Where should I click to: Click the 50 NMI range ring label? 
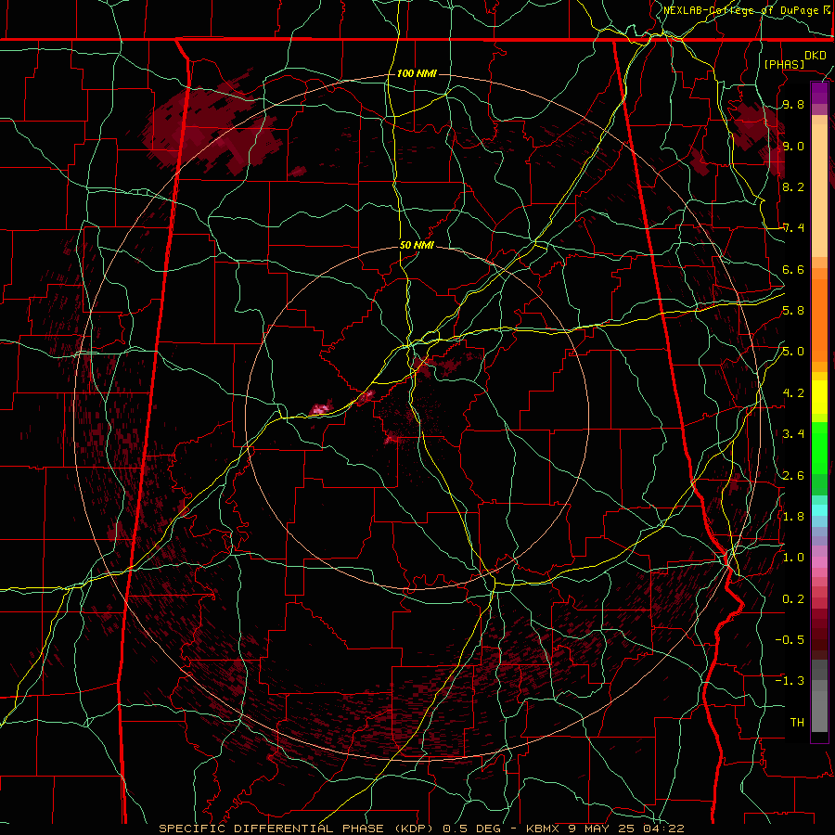(x=417, y=245)
